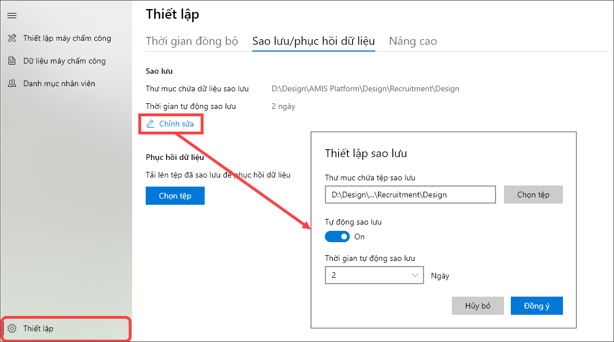Click the backup folder path input field
This screenshot has height=342, width=614.
pyautogui.click(x=410, y=195)
